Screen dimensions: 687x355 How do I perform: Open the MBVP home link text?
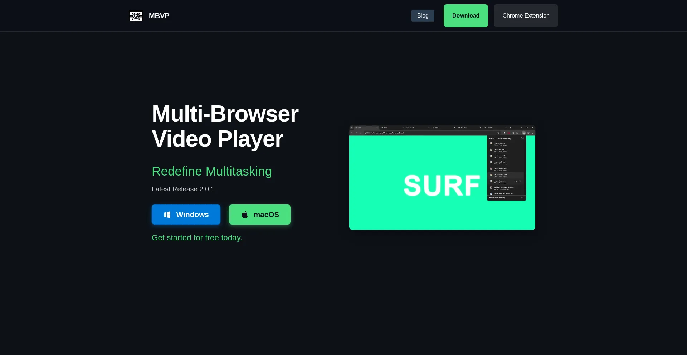click(159, 16)
